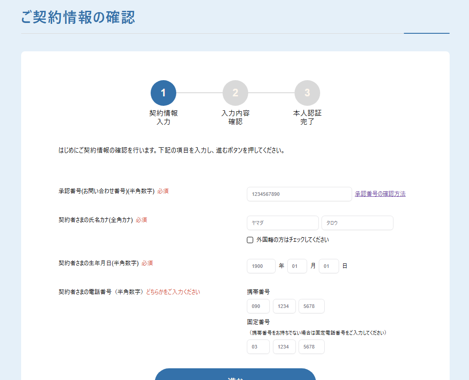Click the step 3 circle for 本人認証完了
This screenshot has height=380, width=469.
(307, 93)
